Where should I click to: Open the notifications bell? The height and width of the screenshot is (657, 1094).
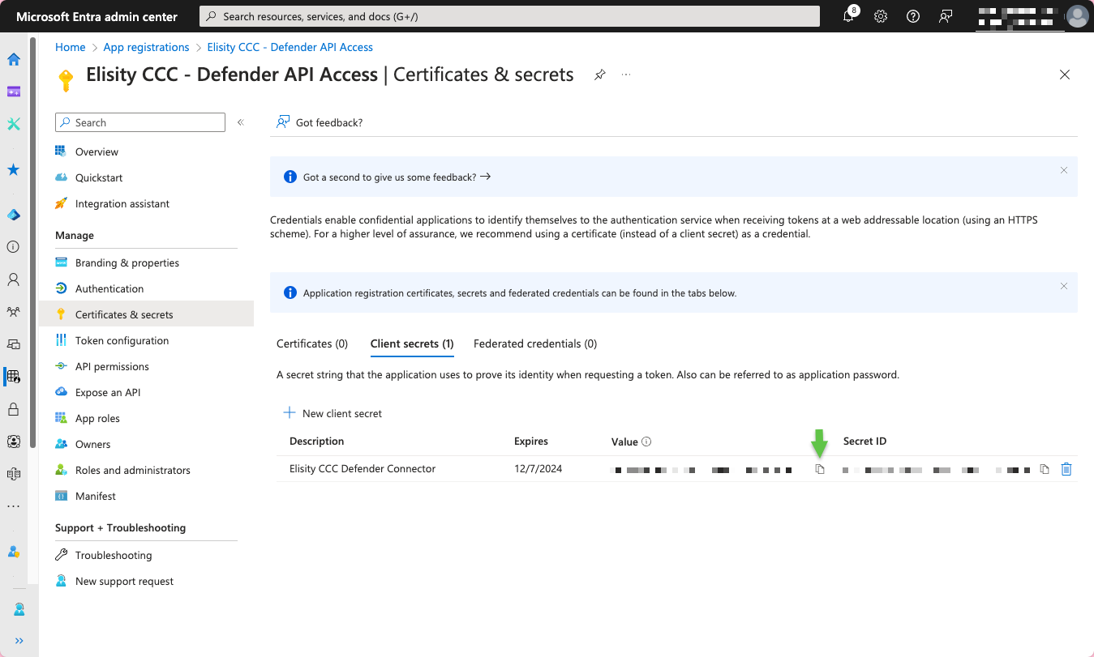click(x=848, y=16)
